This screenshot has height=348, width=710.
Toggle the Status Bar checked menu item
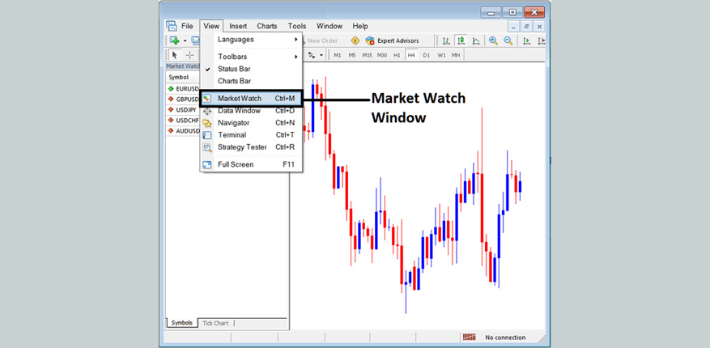click(x=234, y=69)
